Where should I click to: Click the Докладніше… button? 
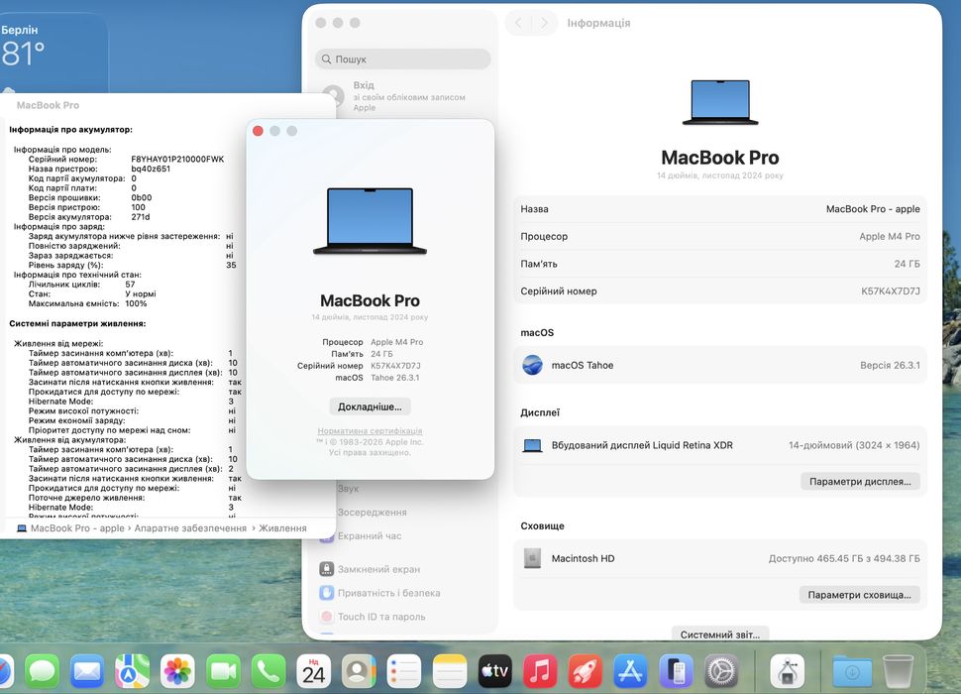[x=370, y=406]
